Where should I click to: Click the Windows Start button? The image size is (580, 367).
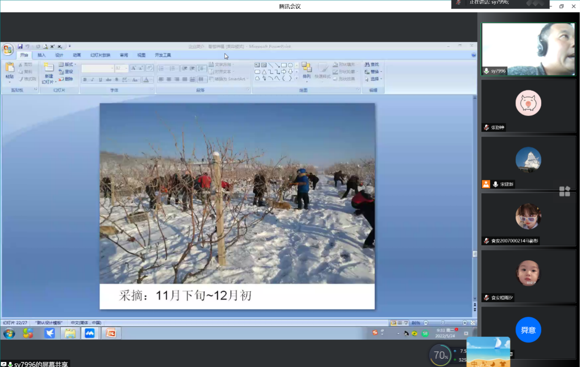[x=9, y=333]
